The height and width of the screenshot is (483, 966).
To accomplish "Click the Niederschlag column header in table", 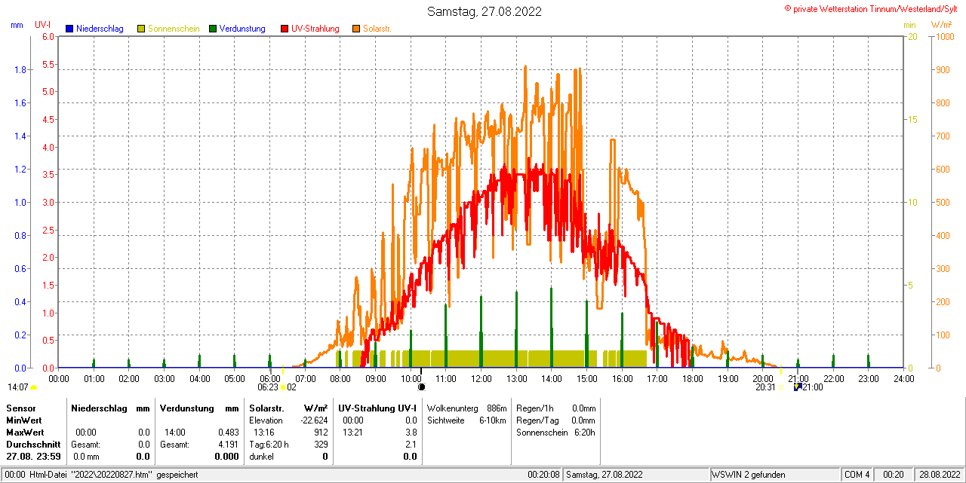I will 97,408.
